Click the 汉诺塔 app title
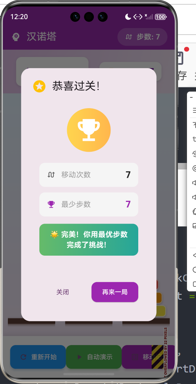Viewport: 196px width, 384px height. click(x=42, y=37)
